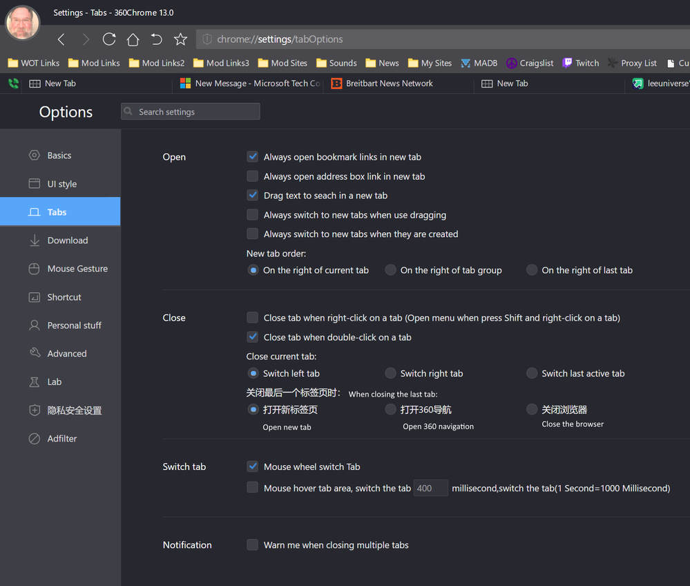Open the Sounds bookmark folder
This screenshot has width=690, height=586.
336,63
